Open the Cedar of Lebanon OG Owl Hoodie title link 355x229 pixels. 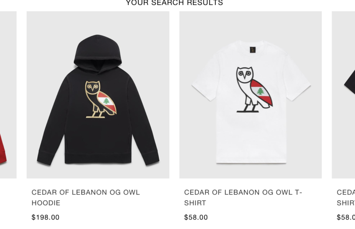pos(86,197)
